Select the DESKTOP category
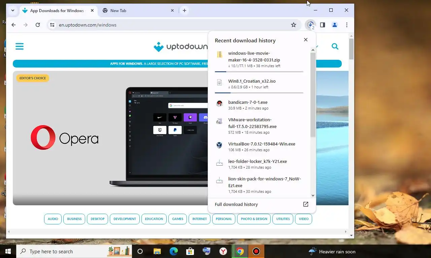 [x=98, y=219]
